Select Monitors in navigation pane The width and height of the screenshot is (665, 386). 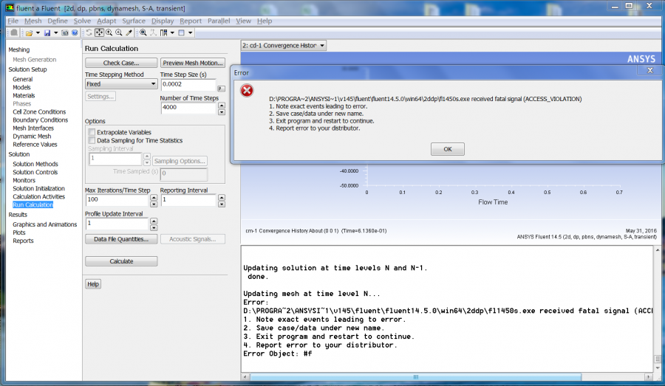click(24, 180)
